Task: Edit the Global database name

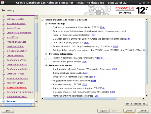Action: click(86, 73)
